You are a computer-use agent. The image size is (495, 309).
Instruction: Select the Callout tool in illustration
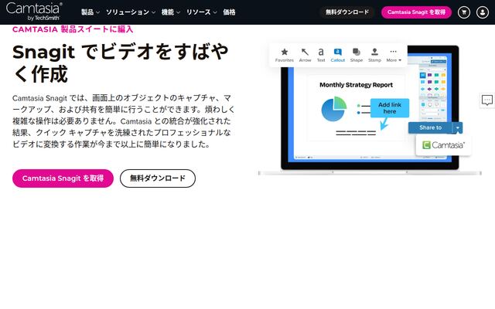pyautogui.click(x=338, y=55)
